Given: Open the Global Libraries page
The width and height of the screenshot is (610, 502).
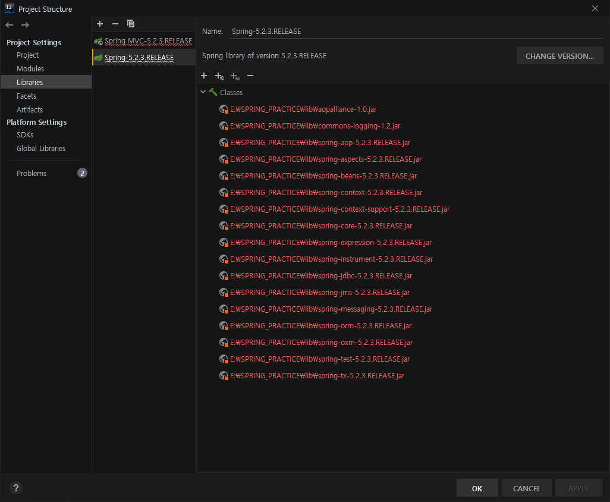Looking at the screenshot, I should 41,149.
